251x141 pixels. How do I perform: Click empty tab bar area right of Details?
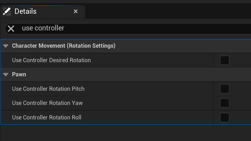click(168, 11)
